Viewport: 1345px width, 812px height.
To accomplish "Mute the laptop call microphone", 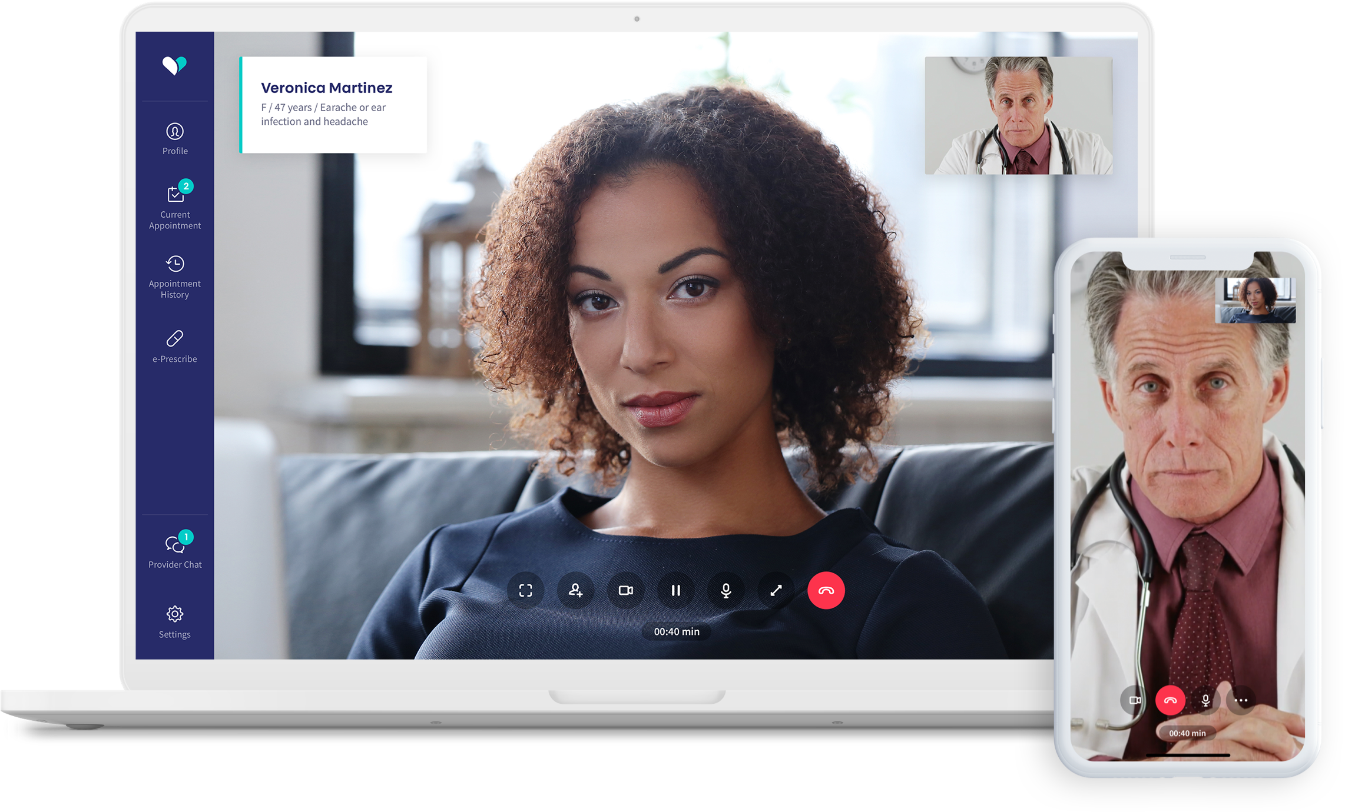I will click(725, 590).
